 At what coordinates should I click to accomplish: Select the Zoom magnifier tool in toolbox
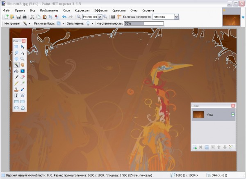point(23,59)
